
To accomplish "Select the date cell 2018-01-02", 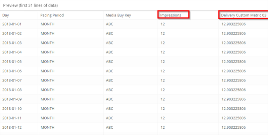I will (x=12, y=33).
